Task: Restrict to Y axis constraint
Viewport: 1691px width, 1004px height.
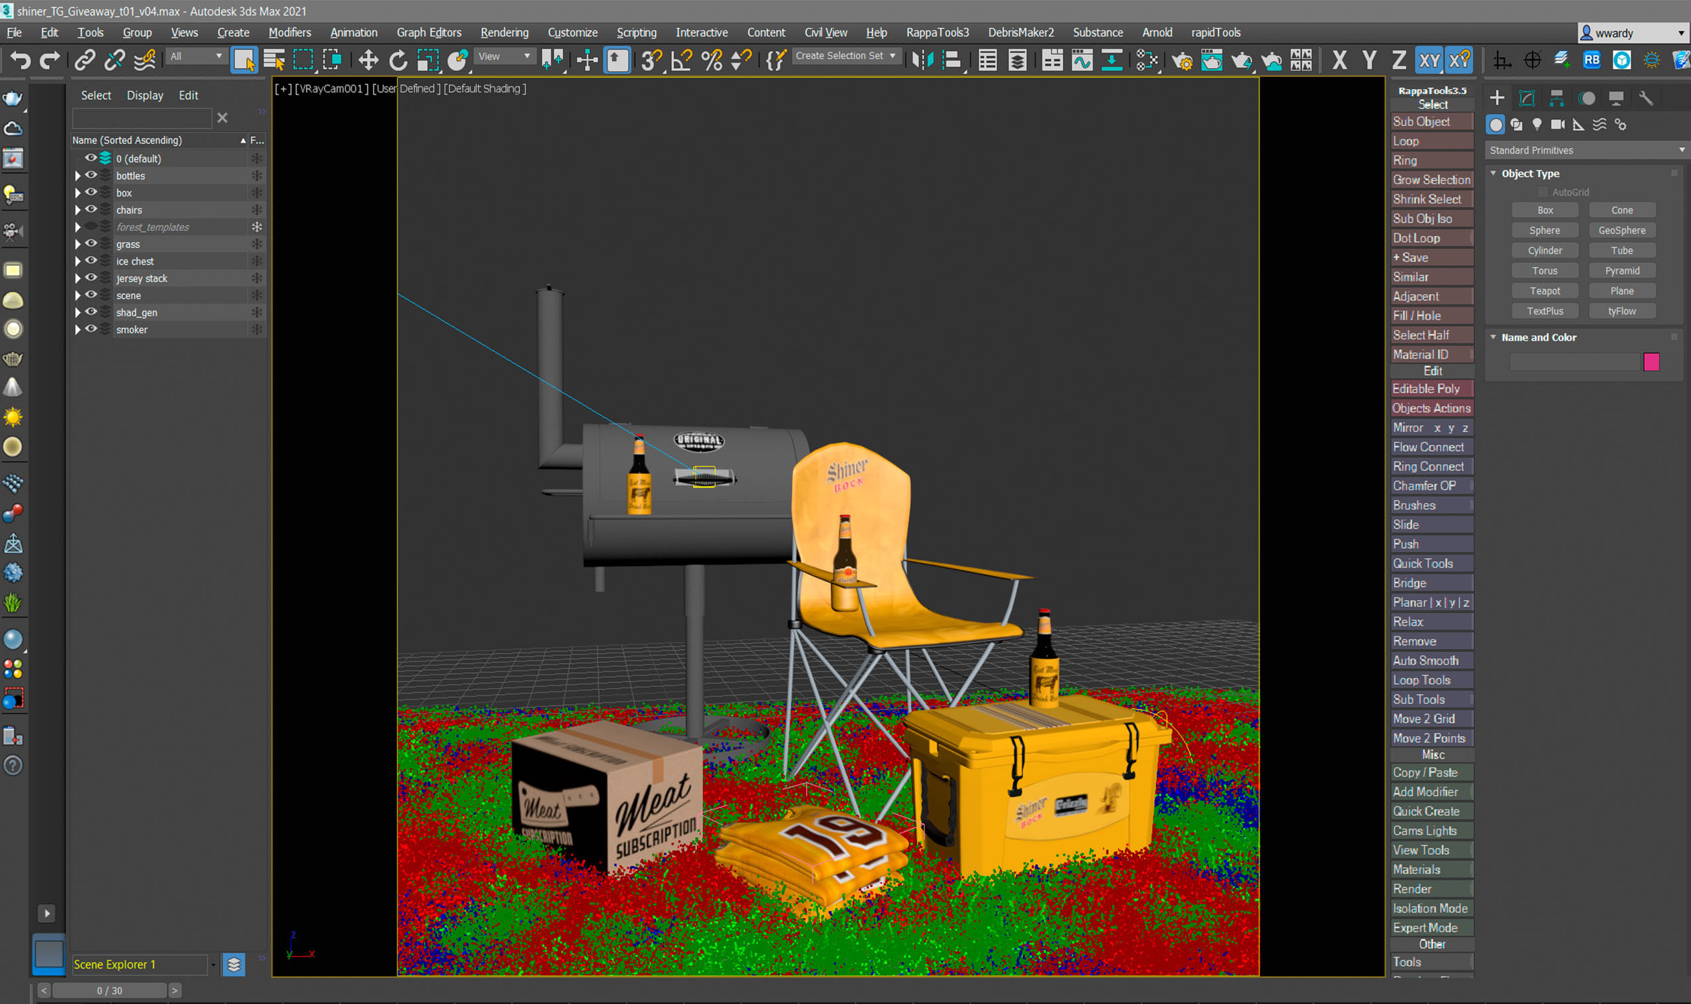Action: pos(1369,60)
